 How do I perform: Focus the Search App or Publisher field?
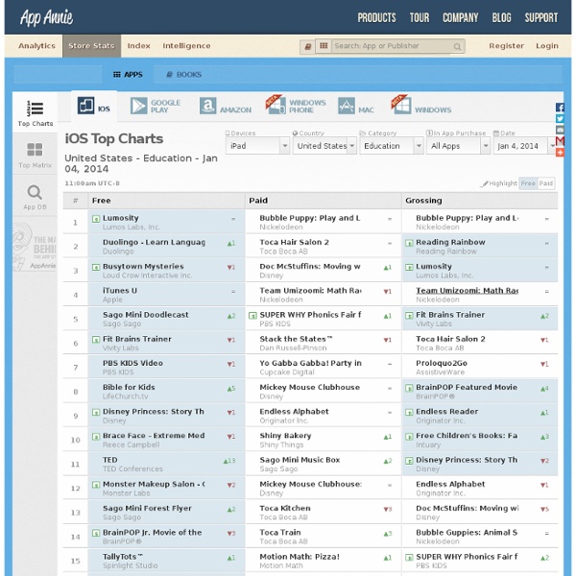(x=393, y=46)
